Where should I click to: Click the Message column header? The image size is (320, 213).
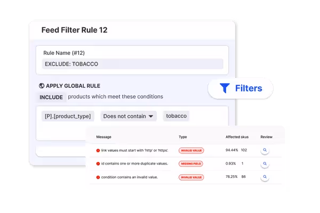(x=103, y=137)
